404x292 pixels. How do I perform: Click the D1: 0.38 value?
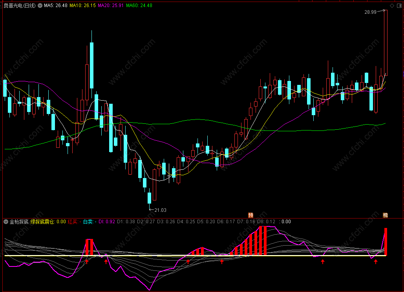pyautogui.click(x=126, y=222)
